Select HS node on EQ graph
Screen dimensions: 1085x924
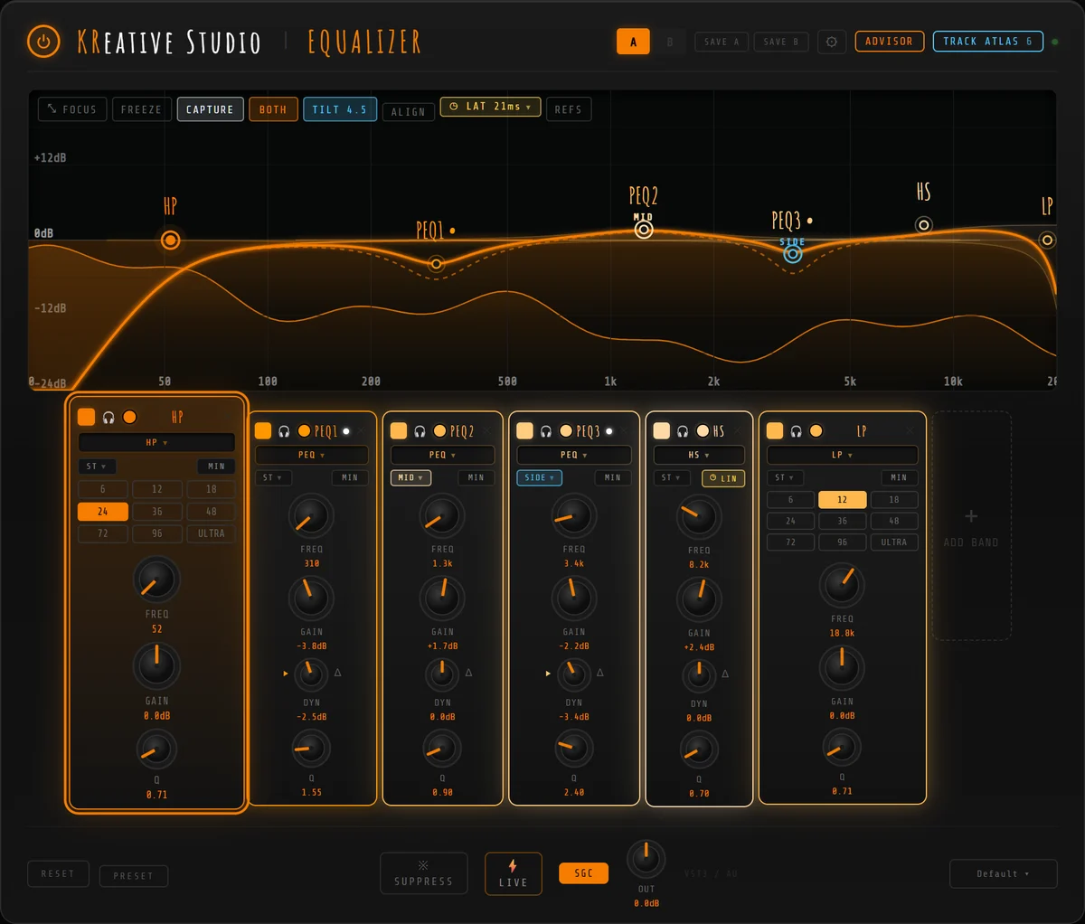tap(923, 224)
